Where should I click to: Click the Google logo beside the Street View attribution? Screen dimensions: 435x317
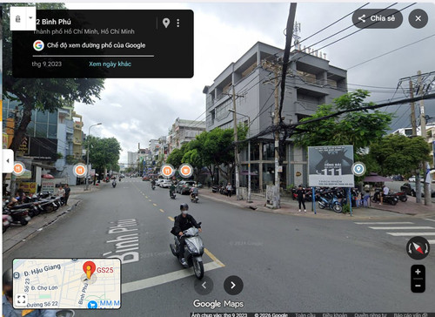click(38, 45)
